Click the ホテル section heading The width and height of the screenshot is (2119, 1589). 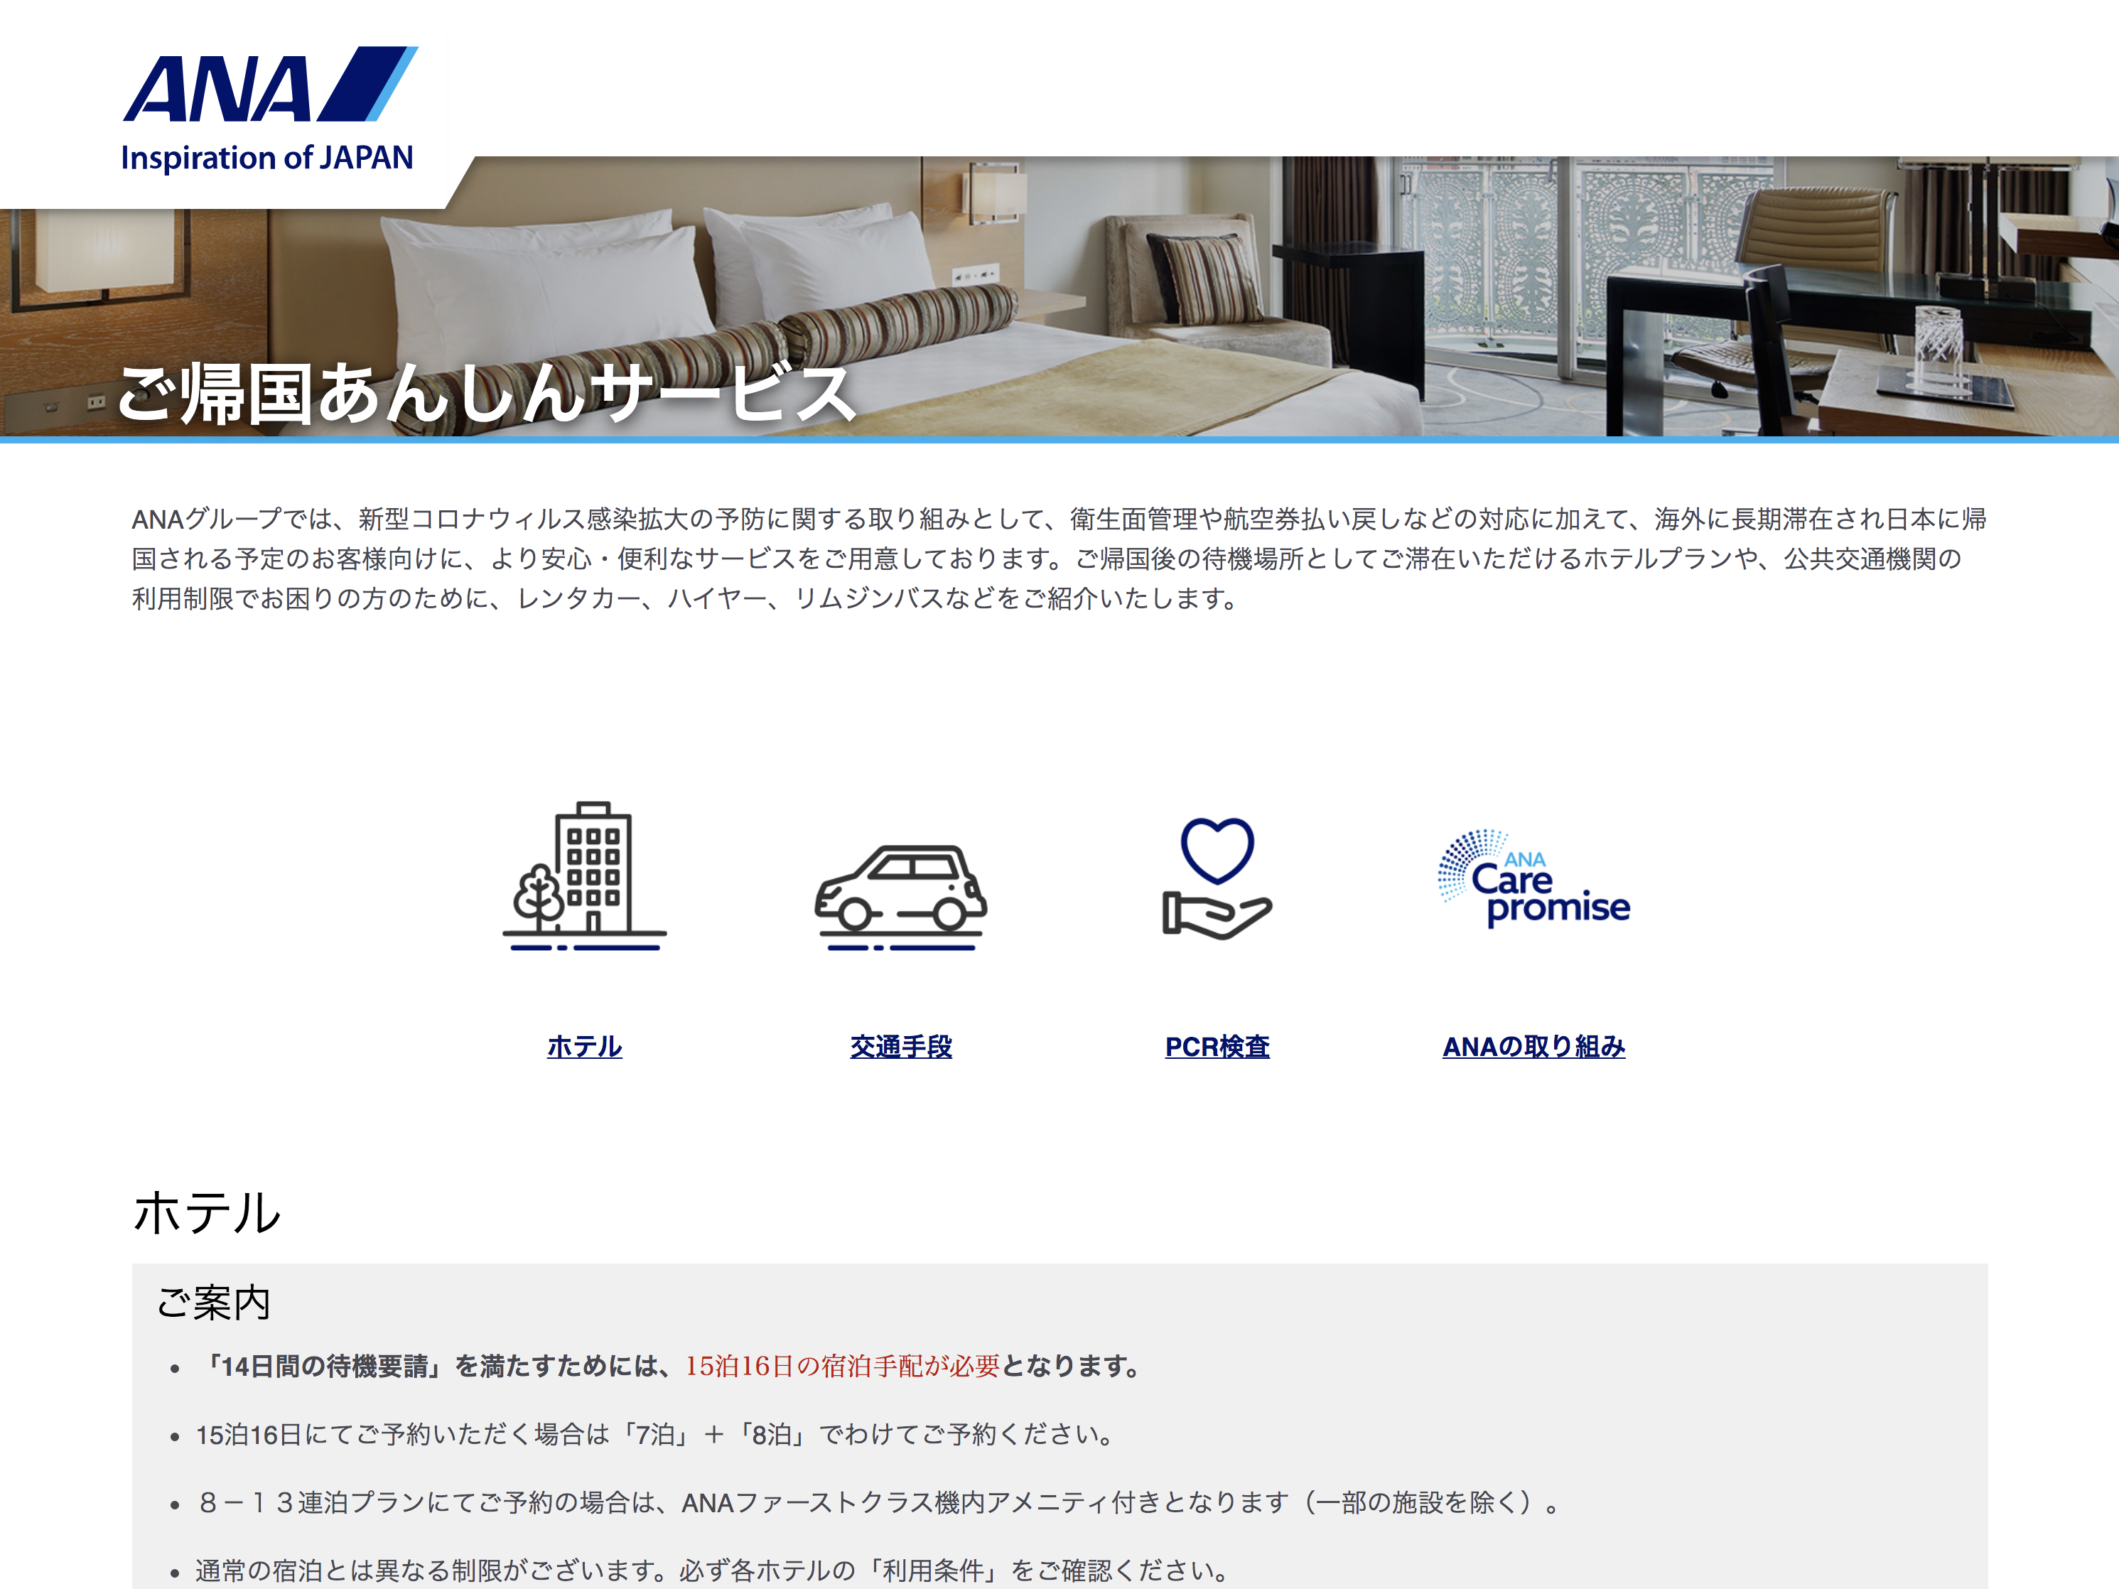pos(207,1212)
